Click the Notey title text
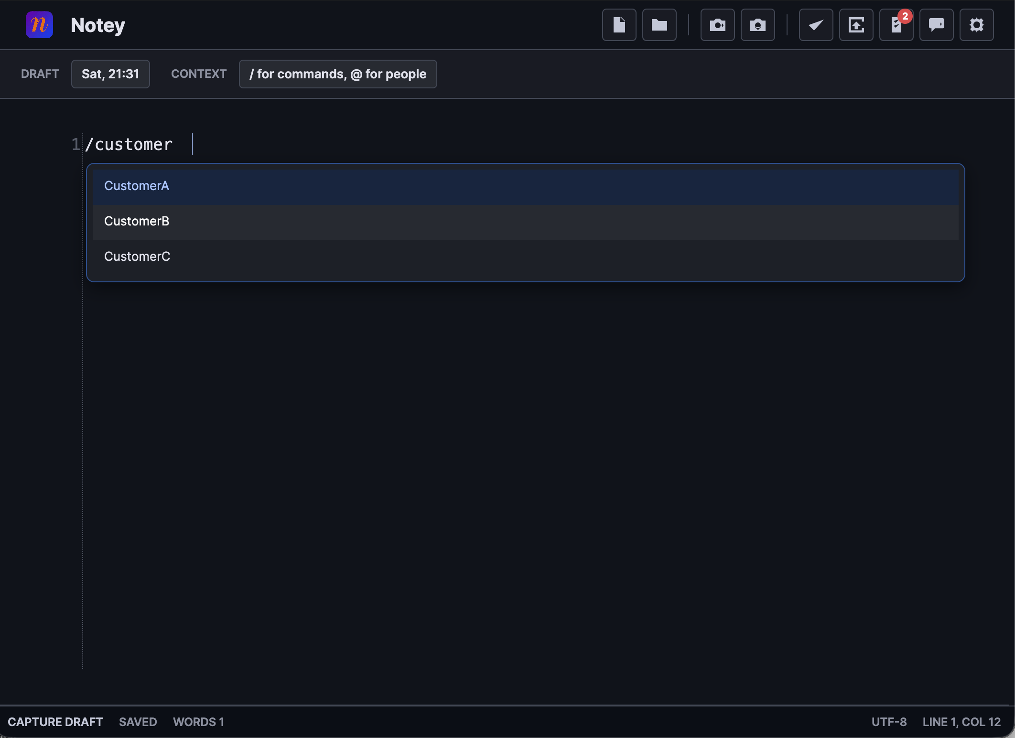 pyautogui.click(x=98, y=25)
